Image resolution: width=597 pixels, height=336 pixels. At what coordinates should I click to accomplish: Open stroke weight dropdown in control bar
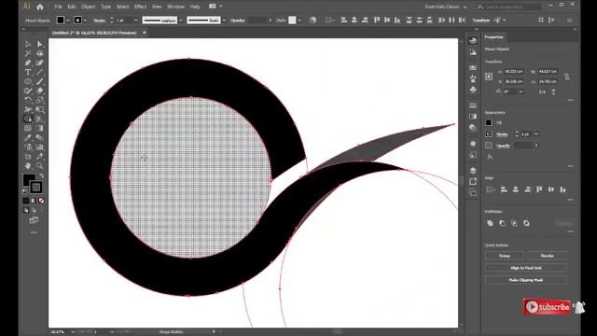tap(135, 21)
